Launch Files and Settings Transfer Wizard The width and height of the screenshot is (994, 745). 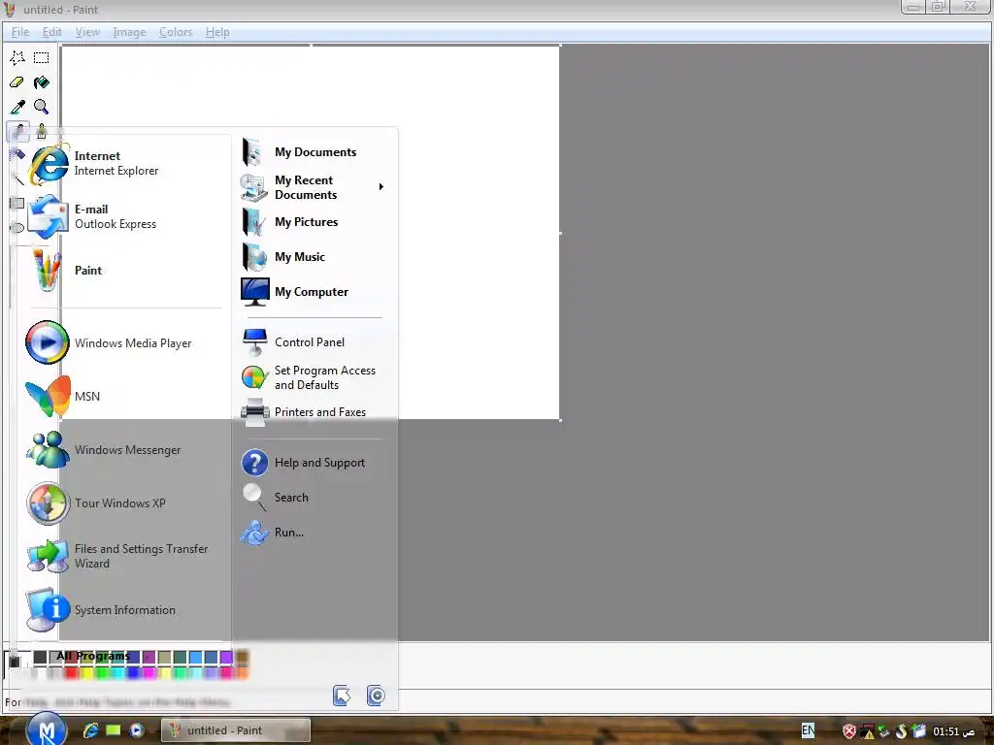click(x=123, y=556)
